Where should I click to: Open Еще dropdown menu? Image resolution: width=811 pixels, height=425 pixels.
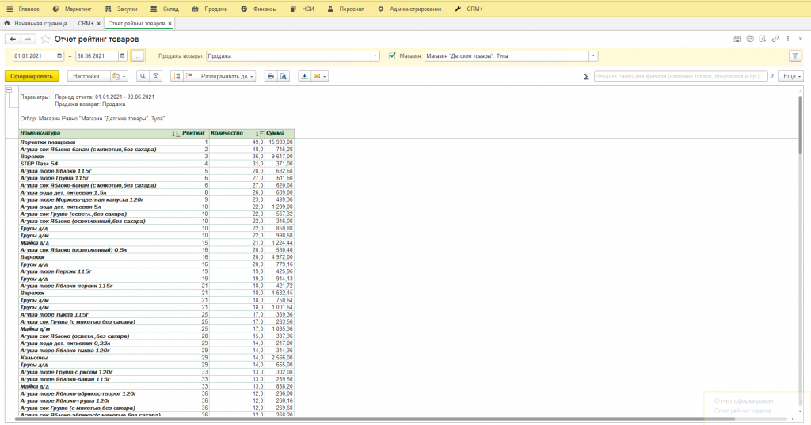(x=792, y=77)
